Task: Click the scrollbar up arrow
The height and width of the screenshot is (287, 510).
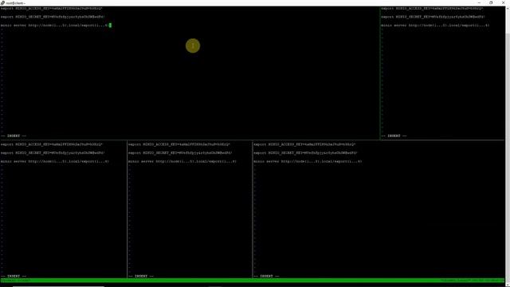Action: [x=508, y=8]
